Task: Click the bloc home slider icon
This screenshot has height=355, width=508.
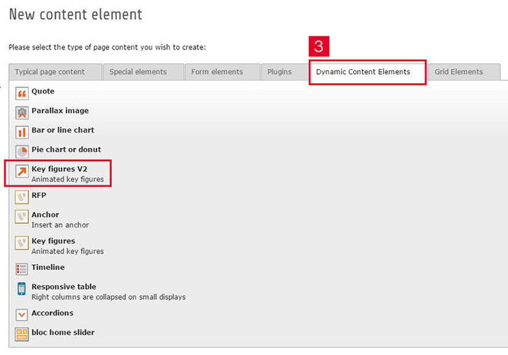Action: pyautogui.click(x=22, y=333)
